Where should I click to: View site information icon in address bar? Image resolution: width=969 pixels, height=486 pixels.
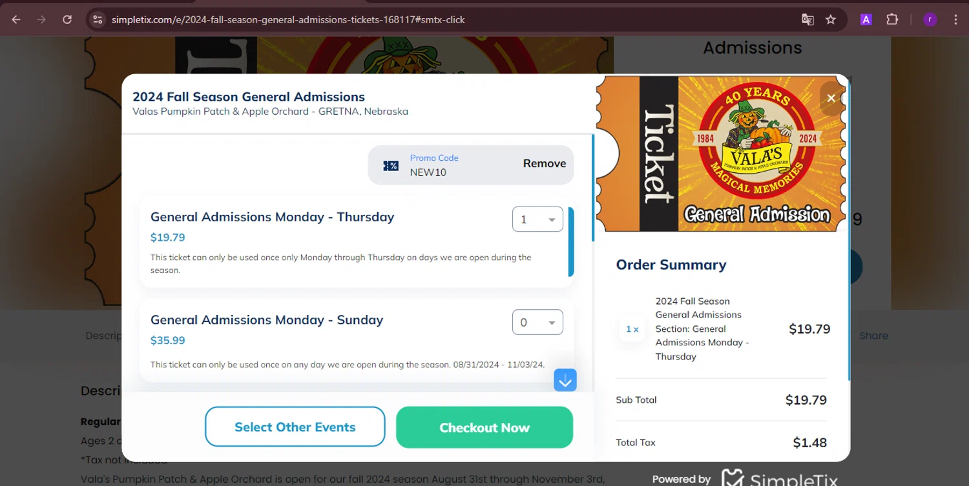click(x=98, y=19)
